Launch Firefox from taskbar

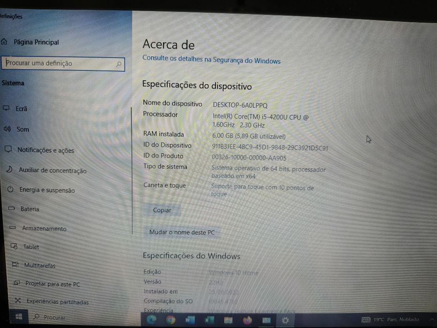[x=247, y=320]
